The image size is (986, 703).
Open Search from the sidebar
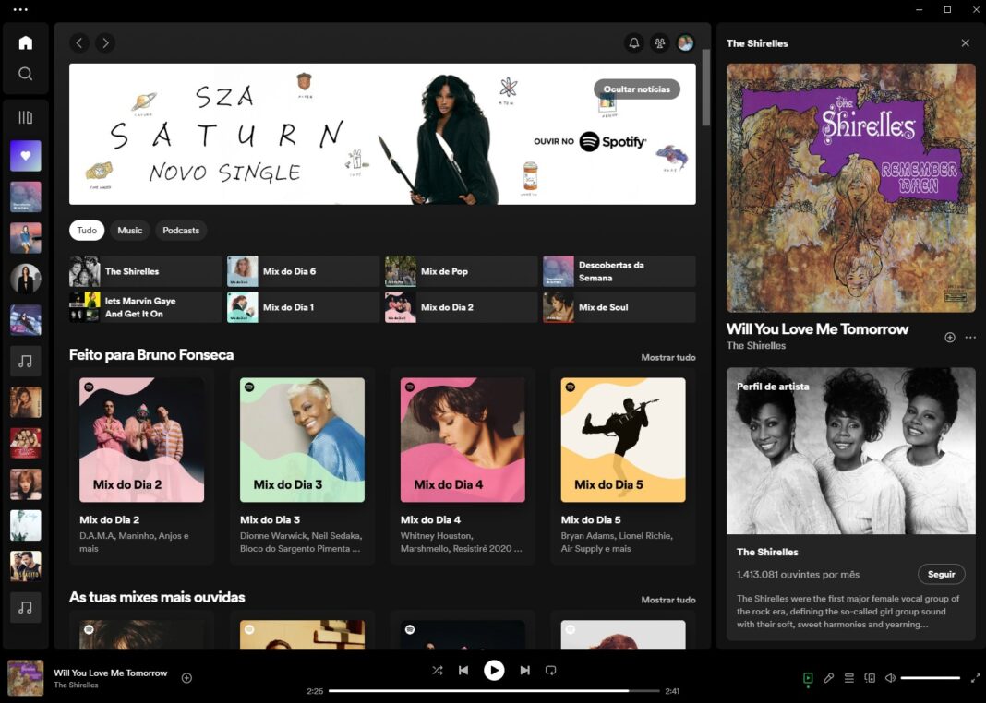tap(26, 74)
